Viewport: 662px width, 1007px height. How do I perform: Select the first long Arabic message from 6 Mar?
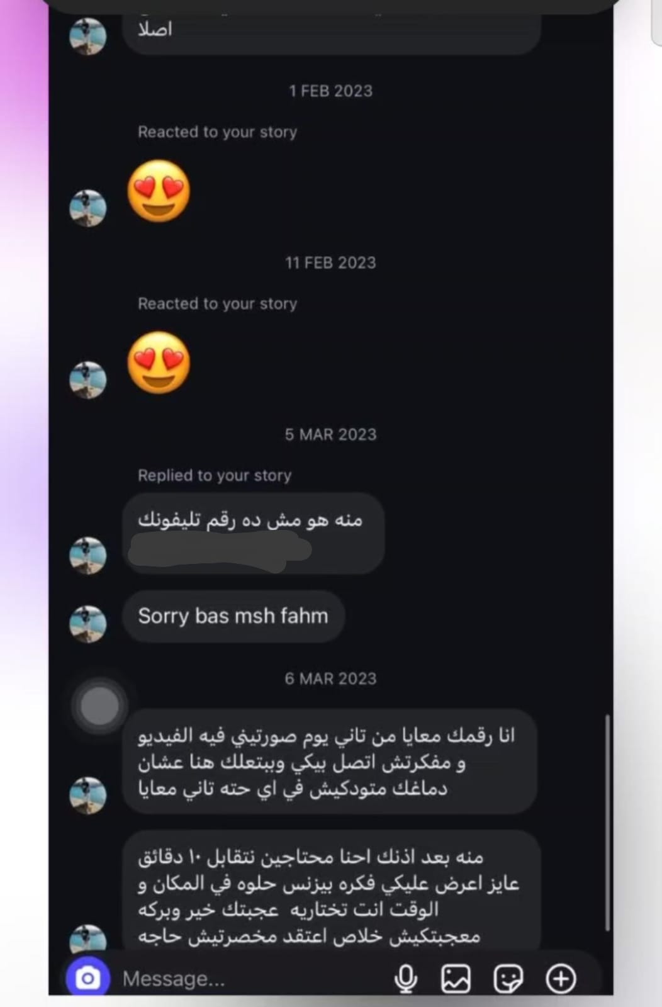point(330,762)
